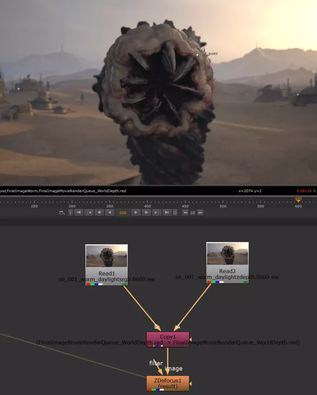Jump to the first frame

(78, 213)
